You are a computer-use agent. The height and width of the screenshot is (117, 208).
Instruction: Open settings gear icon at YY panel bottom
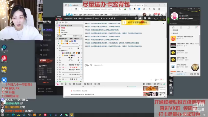[x=195, y=74]
